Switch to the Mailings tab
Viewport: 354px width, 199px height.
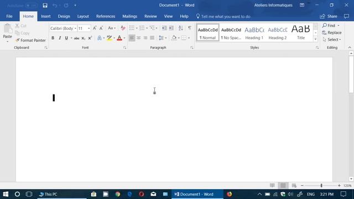(x=130, y=16)
